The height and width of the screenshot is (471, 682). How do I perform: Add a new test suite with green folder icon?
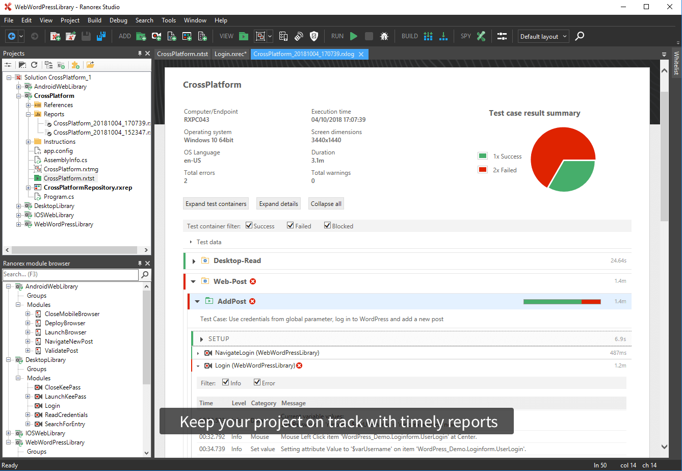[x=141, y=36]
